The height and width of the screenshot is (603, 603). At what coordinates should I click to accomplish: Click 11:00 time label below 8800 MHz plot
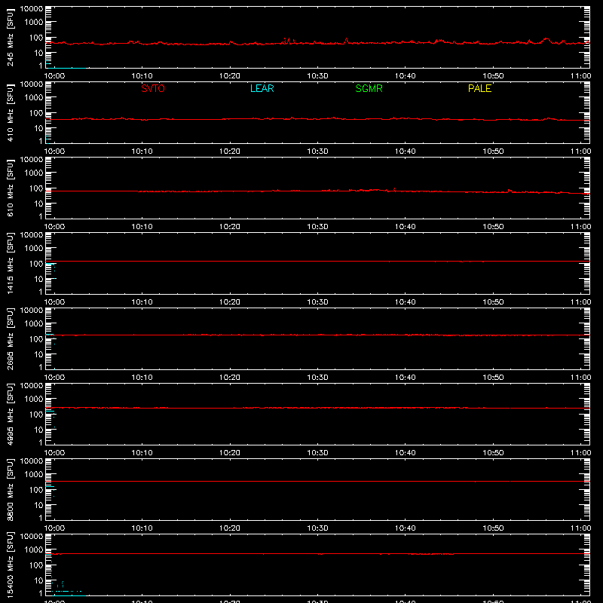[x=580, y=528]
